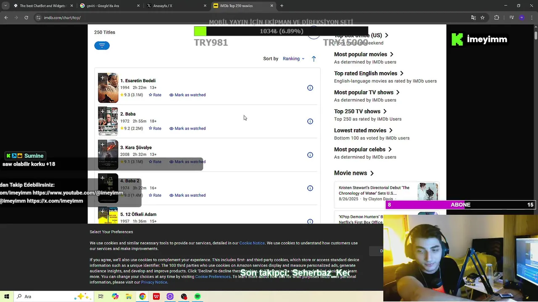The width and height of the screenshot is (538, 302).
Task: Expand Top rated English movies
Action: point(369,73)
